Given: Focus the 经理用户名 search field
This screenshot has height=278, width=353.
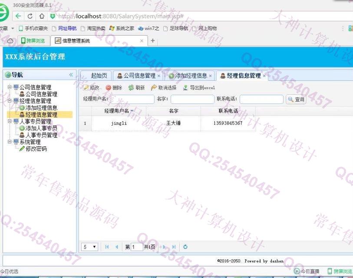Looking at the screenshot, I should coord(132,99).
